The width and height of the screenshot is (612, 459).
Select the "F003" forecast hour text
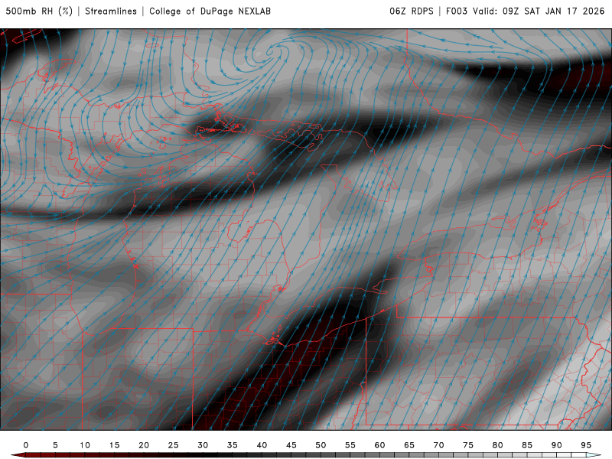(457, 11)
